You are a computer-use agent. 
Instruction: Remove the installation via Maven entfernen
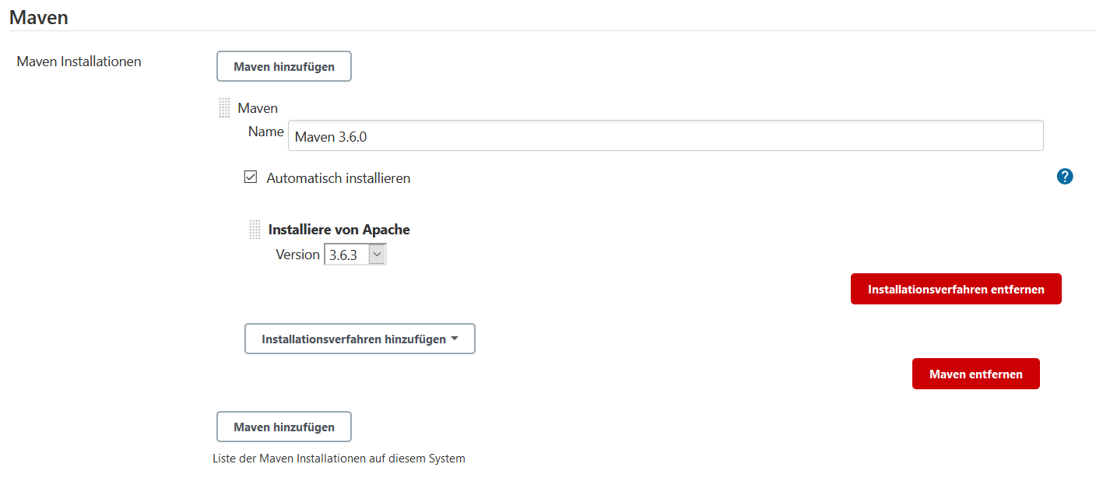[975, 374]
